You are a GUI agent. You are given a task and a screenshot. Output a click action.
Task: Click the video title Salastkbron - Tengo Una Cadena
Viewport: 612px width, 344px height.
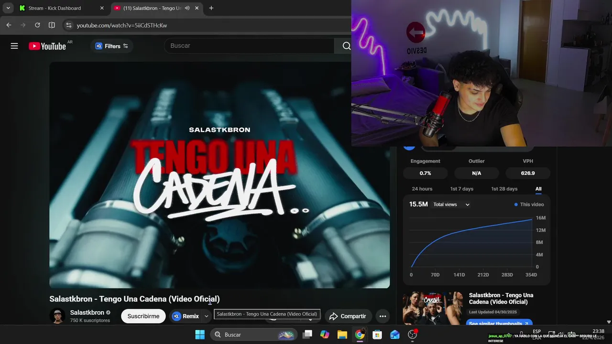134,299
